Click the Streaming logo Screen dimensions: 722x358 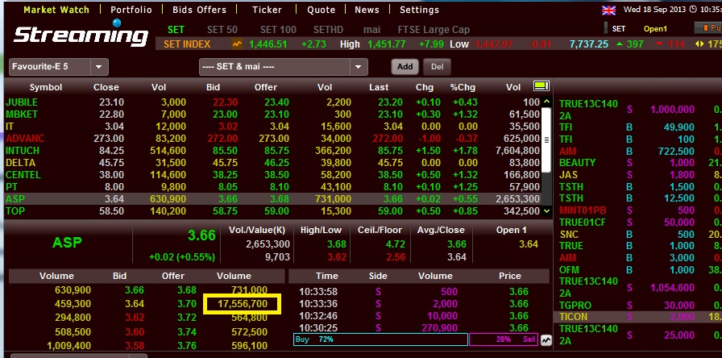point(81,34)
